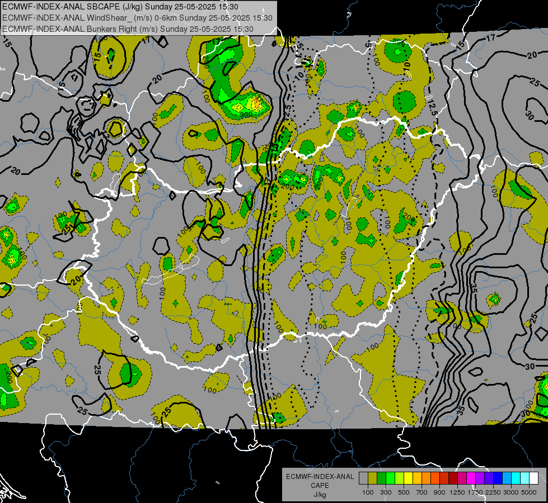This screenshot has height=503, width=548.
Task: Click the cyan legend swatch after 3000
Action: tap(516, 478)
